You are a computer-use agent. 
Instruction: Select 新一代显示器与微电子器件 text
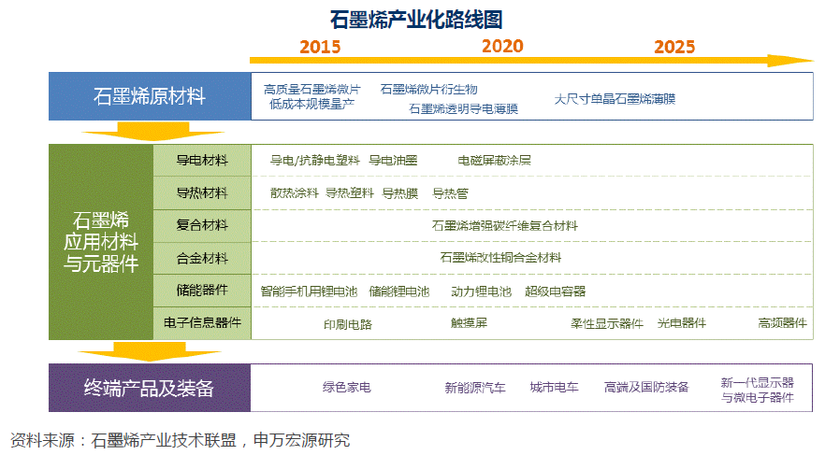[x=757, y=390]
